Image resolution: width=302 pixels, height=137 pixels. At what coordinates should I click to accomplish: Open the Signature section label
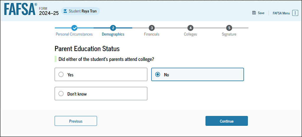pos(229,34)
